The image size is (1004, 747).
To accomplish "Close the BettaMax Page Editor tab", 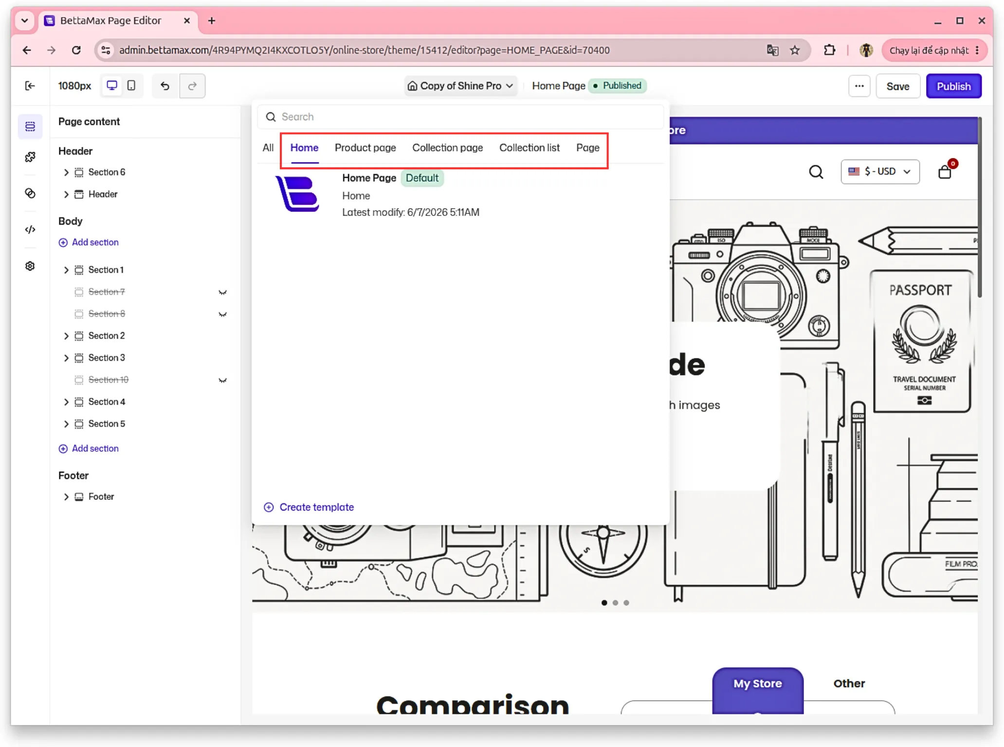I will 187,21.
